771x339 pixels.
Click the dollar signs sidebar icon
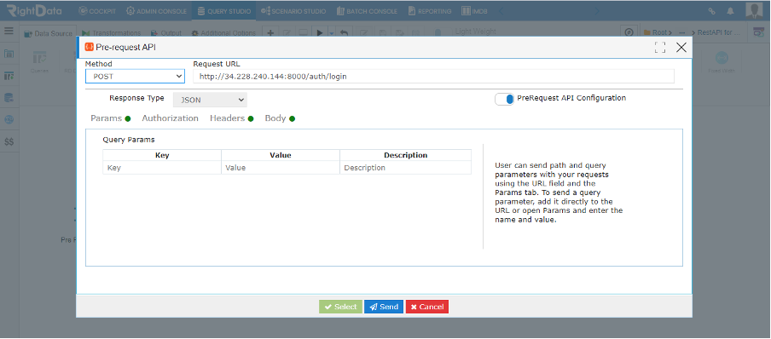tap(9, 142)
